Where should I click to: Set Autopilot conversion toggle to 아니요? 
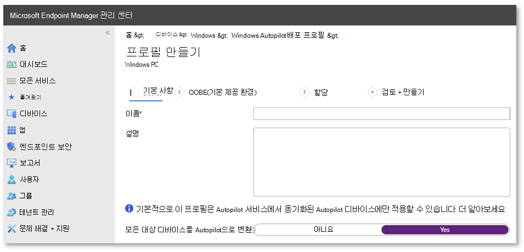[324, 230]
